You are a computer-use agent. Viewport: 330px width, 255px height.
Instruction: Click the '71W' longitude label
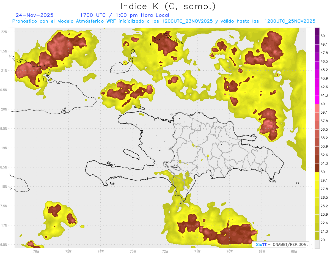pyautogui.click(x=197, y=251)
